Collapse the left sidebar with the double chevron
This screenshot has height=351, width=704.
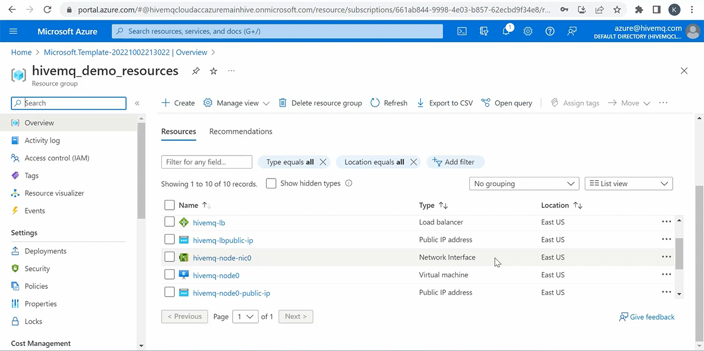(x=137, y=103)
